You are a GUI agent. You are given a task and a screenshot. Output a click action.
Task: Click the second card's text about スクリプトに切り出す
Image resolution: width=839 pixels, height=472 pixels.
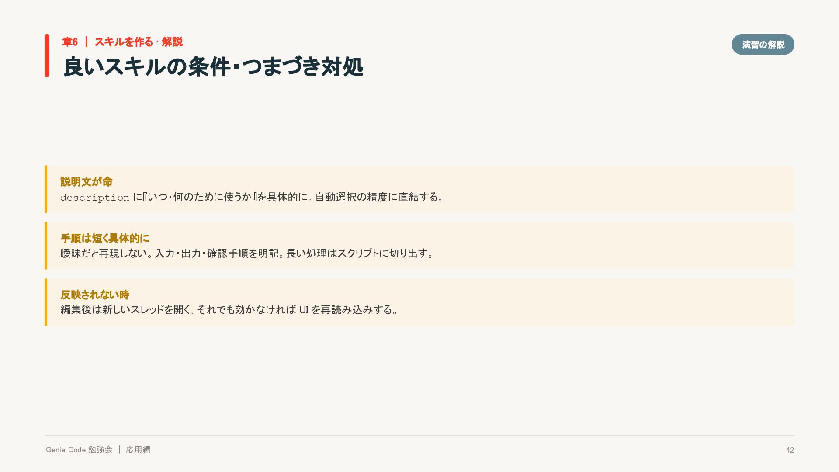247,253
